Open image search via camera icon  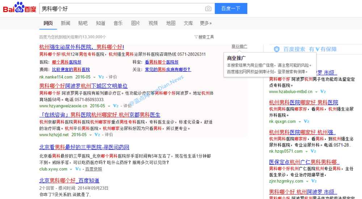click(x=208, y=9)
